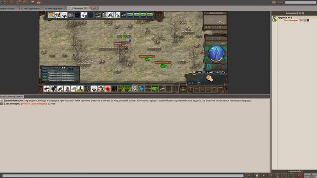317x178 pixels.
Task: Close the Заслонщик [10] tab
Action: 90,8
